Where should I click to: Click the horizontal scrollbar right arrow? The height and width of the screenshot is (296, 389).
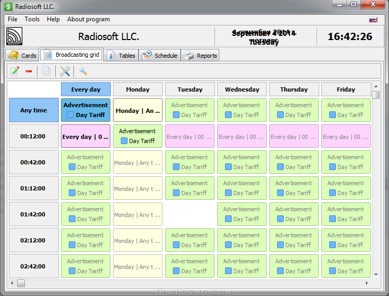pos(367,283)
